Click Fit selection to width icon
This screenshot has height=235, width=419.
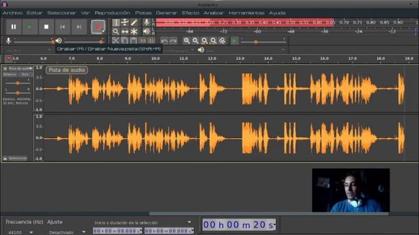(x=204, y=40)
